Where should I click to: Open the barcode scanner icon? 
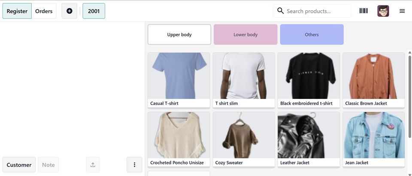pos(364,11)
